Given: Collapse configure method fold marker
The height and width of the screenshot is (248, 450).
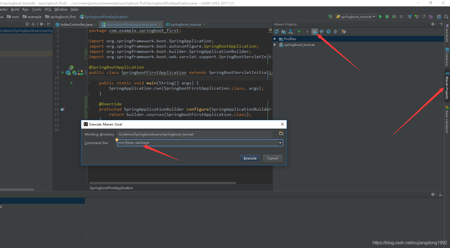Looking at the screenshot, I should [87, 109].
